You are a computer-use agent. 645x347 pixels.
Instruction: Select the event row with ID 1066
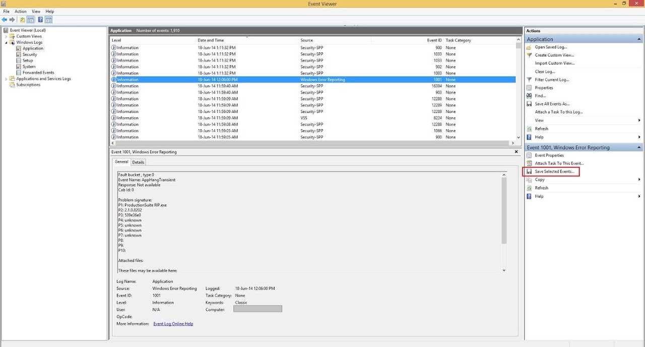click(x=313, y=131)
